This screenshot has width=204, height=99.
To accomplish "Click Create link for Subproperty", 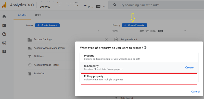I will click(x=189, y=67).
